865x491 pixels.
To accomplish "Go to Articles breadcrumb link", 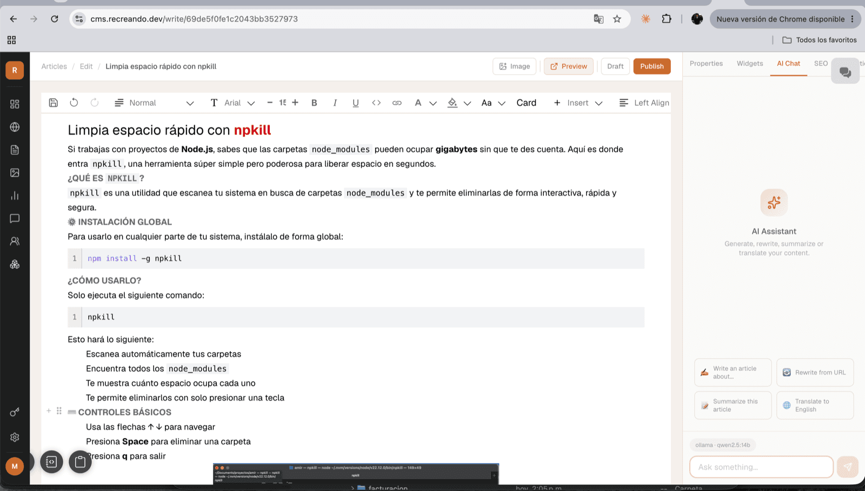I will click(54, 66).
